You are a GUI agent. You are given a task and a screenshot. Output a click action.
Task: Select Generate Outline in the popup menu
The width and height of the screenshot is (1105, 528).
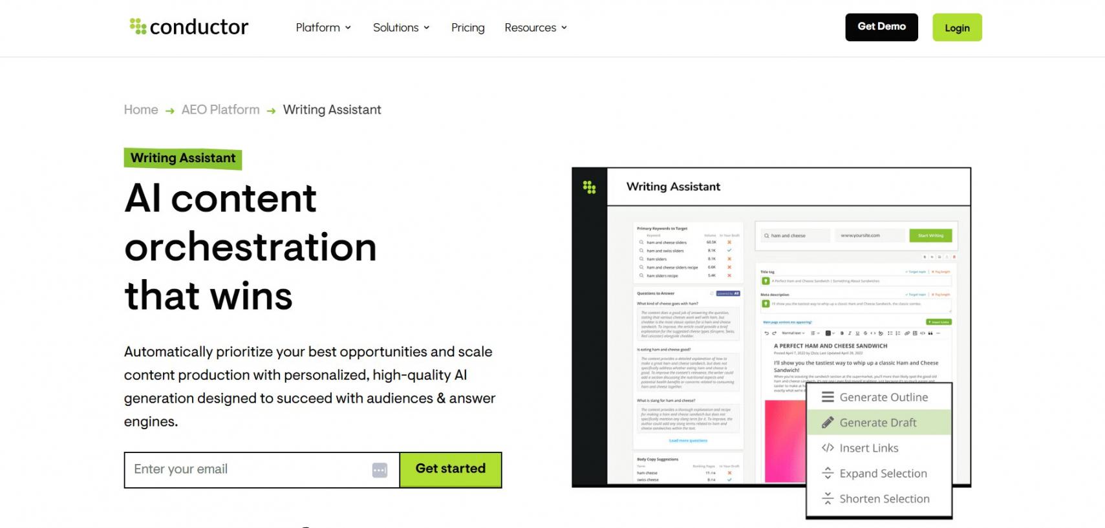pos(879,397)
